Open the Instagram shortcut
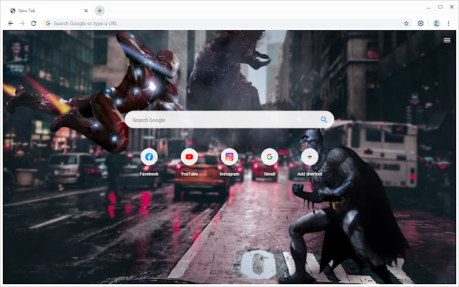This screenshot has height=287, width=459. point(229,157)
